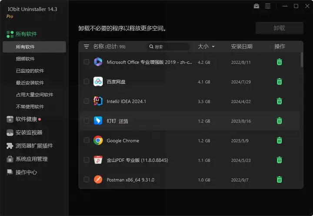Screen dimensions: 313x216
Task: Click the list vertical scrollbar thumb
Action: coord(302,60)
